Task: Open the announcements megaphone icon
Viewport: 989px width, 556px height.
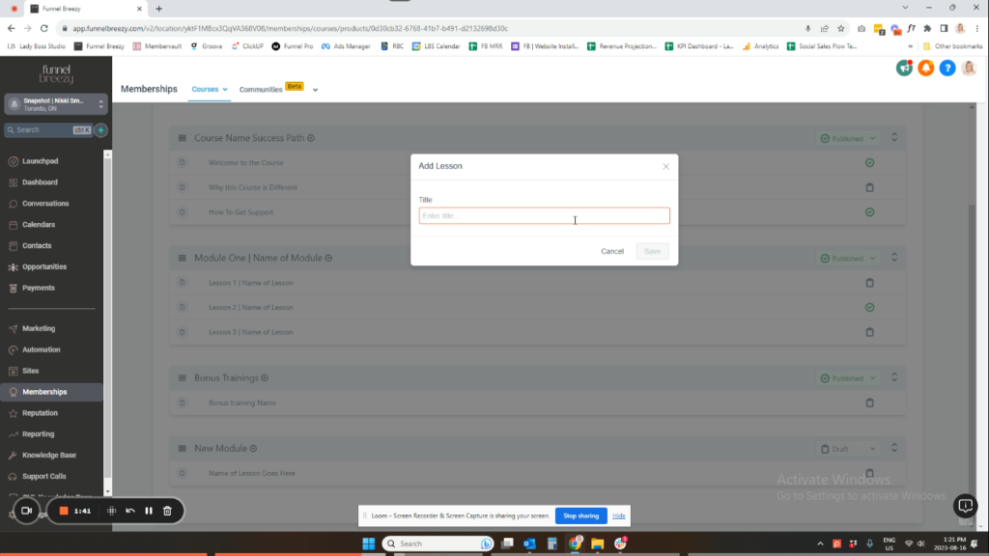Action: point(904,68)
